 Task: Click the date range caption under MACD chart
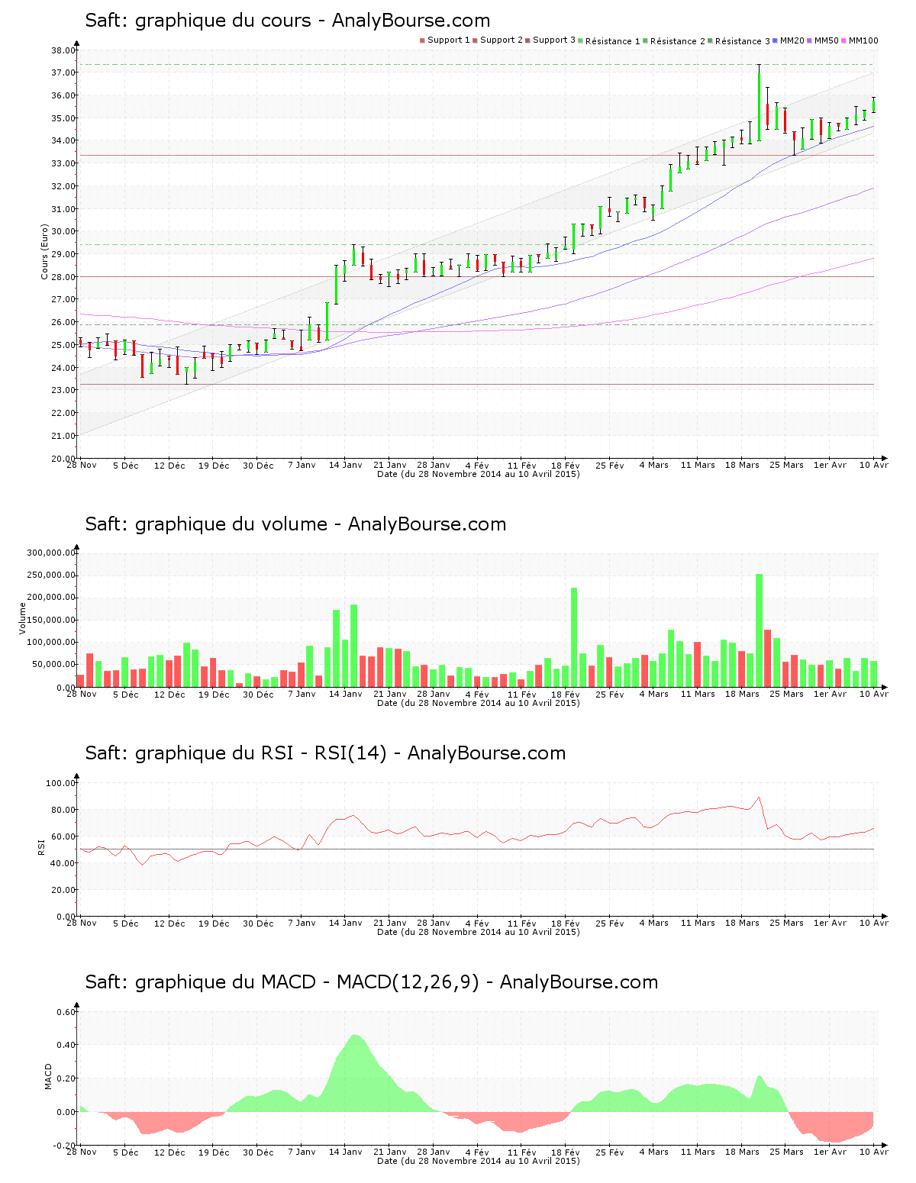point(479,1161)
